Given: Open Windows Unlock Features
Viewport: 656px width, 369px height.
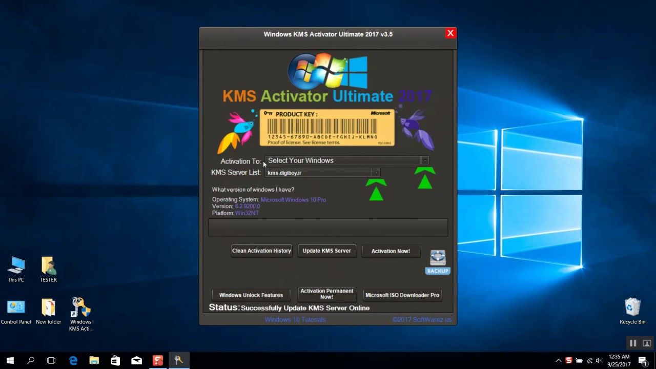Looking at the screenshot, I should click(251, 295).
